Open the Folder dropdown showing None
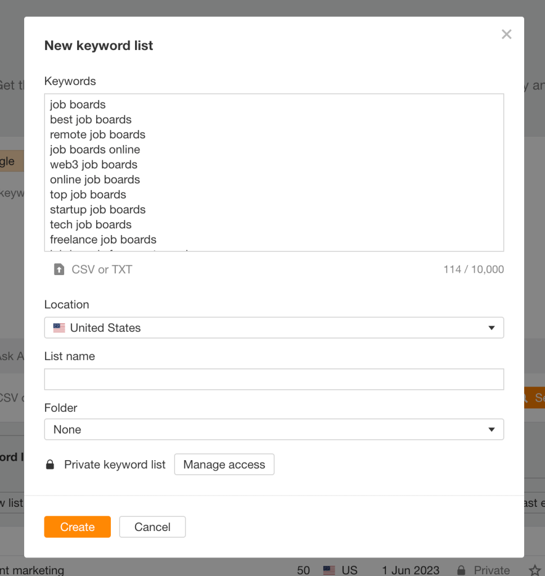The image size is (545, 576). 274,429
